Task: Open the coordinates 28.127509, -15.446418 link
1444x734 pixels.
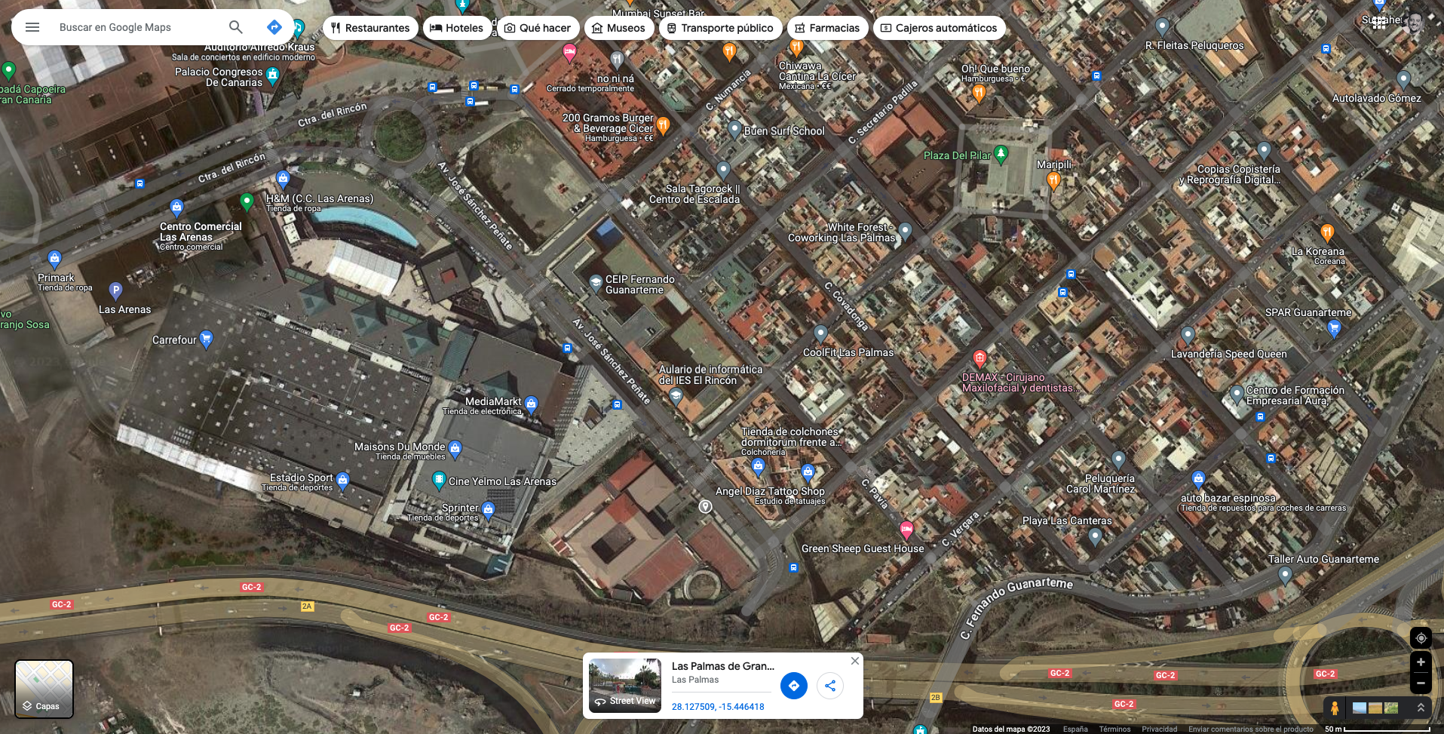Action: (718, 707)
